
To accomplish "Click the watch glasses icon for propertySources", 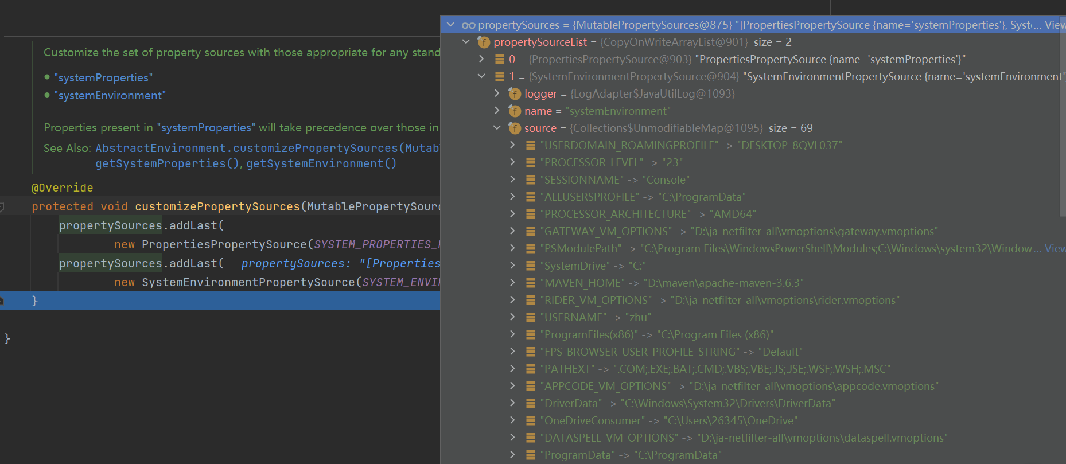I will coord(468,25).
